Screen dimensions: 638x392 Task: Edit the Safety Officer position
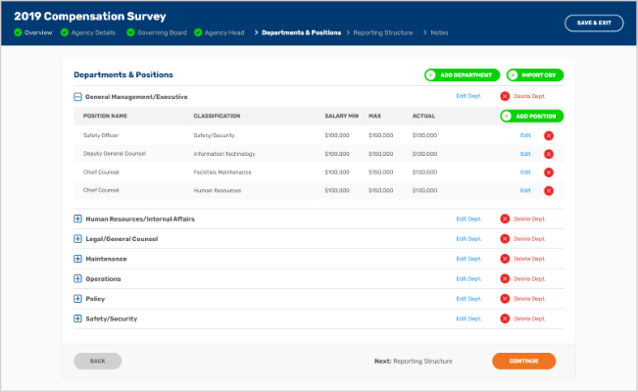525,135
